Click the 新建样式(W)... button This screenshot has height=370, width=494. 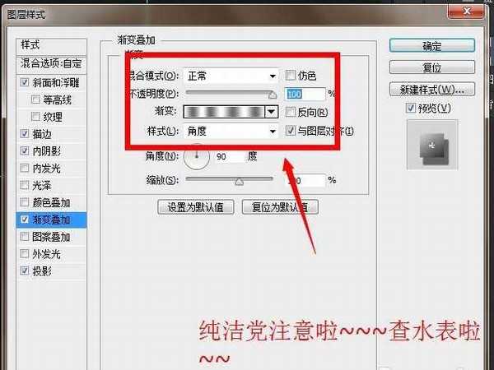tap(432, 90)
